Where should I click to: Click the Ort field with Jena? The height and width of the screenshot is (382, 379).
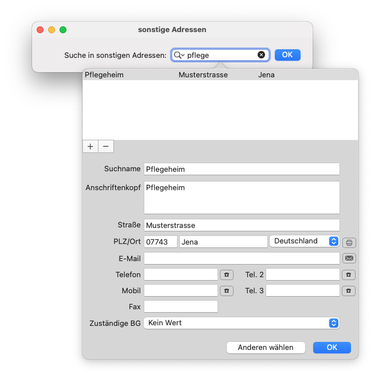coord(223,242)
